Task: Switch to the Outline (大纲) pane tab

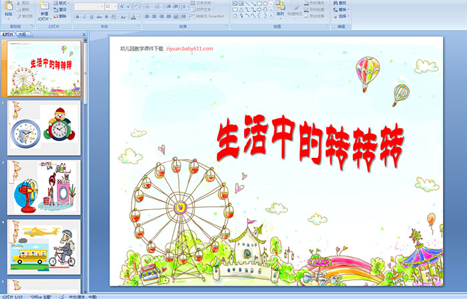Action: (x=22, y=35)
